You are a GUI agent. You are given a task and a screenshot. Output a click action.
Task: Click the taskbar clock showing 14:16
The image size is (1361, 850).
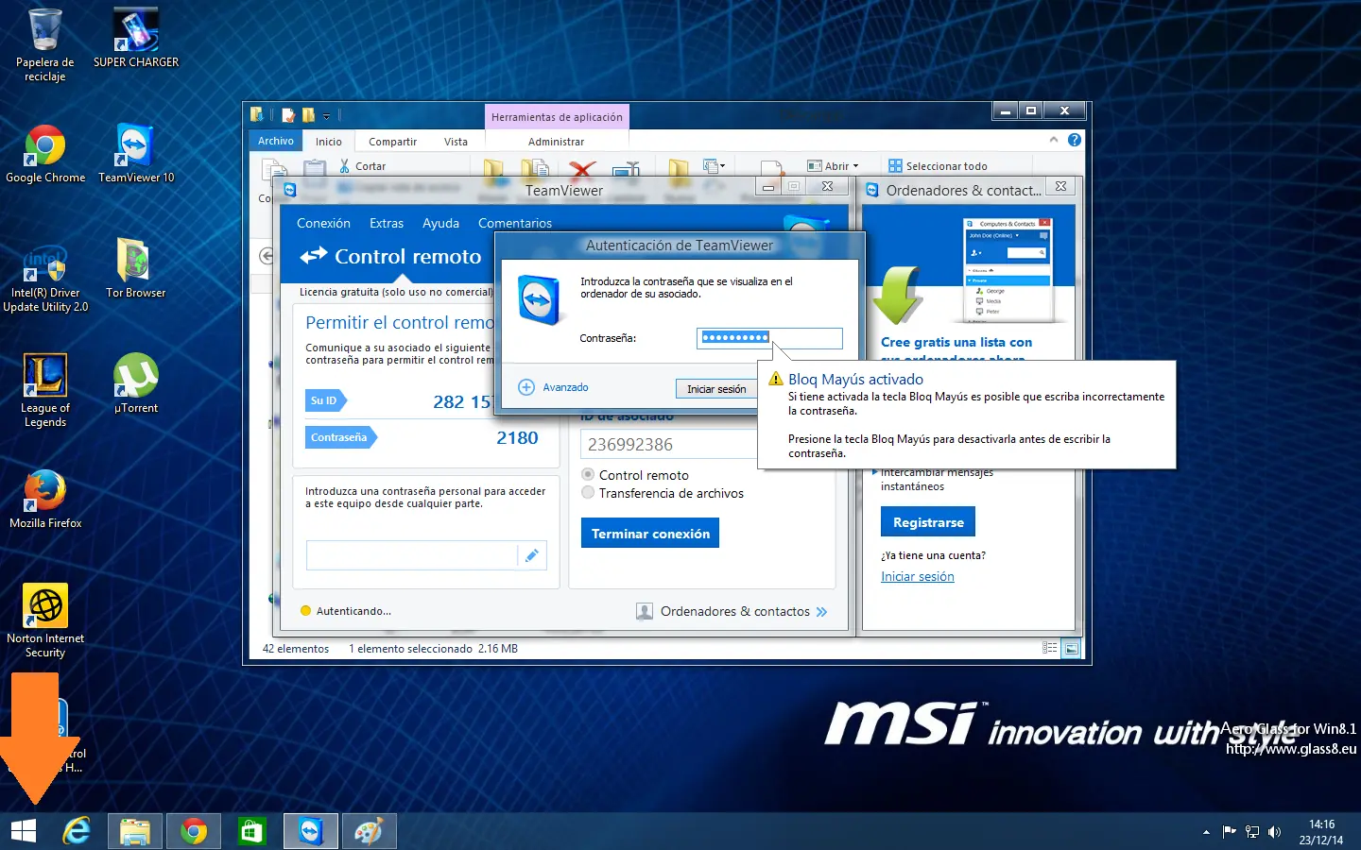pos(1321,832)
